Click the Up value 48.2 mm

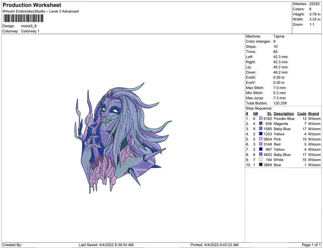[x=280, y=67]
